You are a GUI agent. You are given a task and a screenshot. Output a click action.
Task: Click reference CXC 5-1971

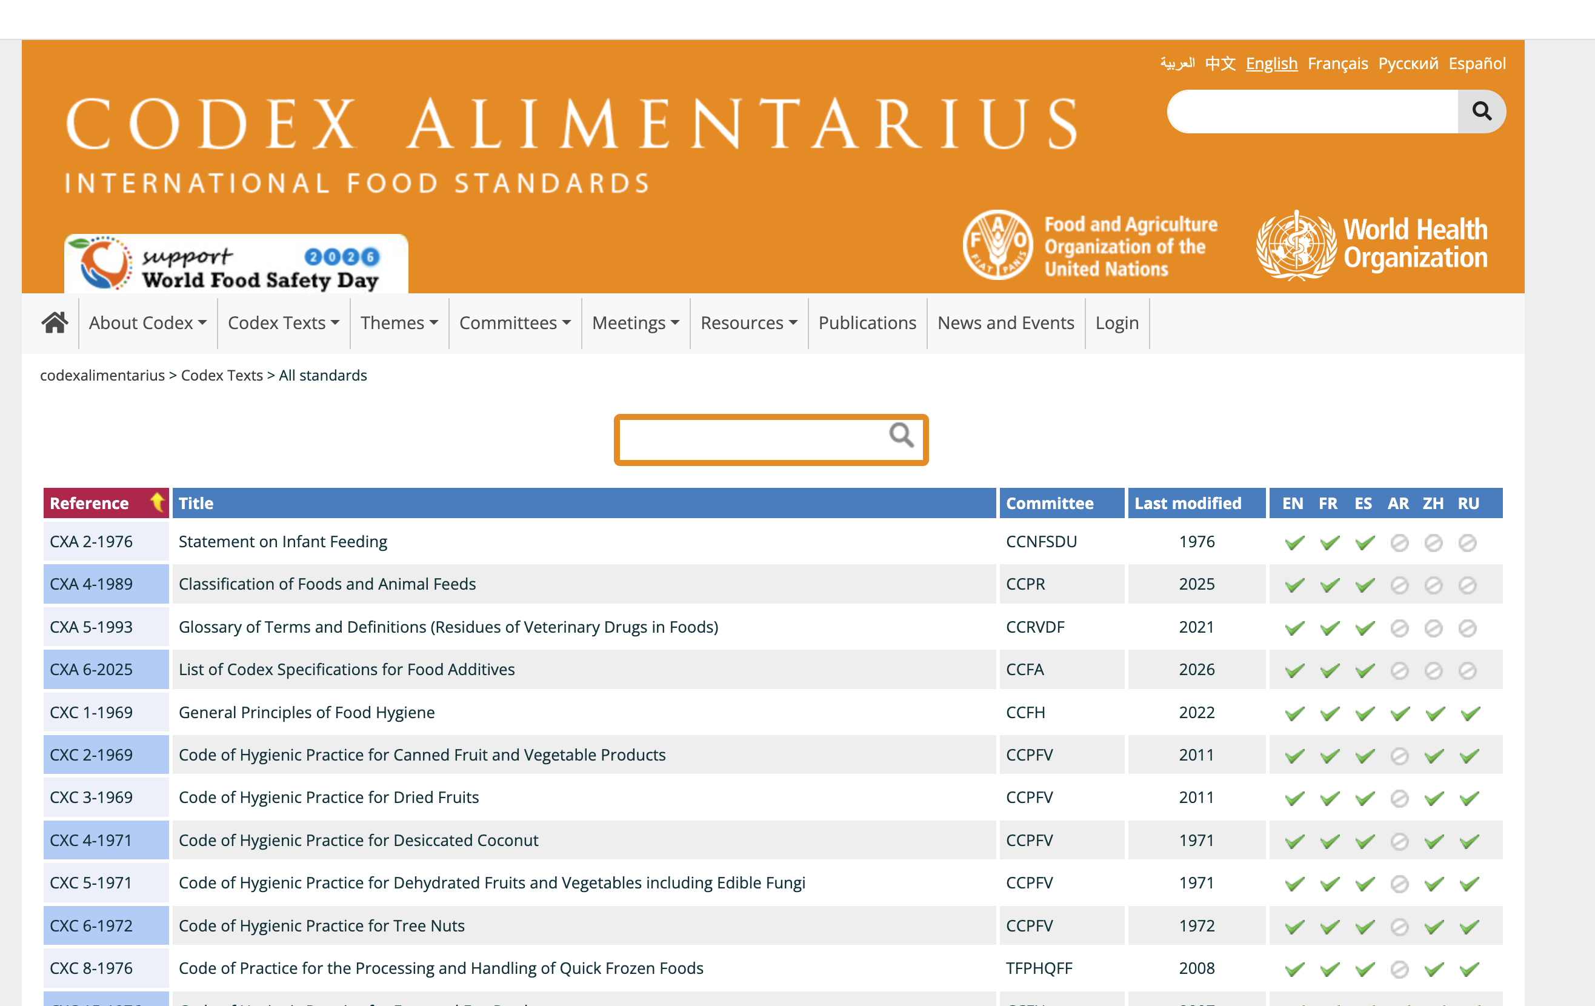91,883
